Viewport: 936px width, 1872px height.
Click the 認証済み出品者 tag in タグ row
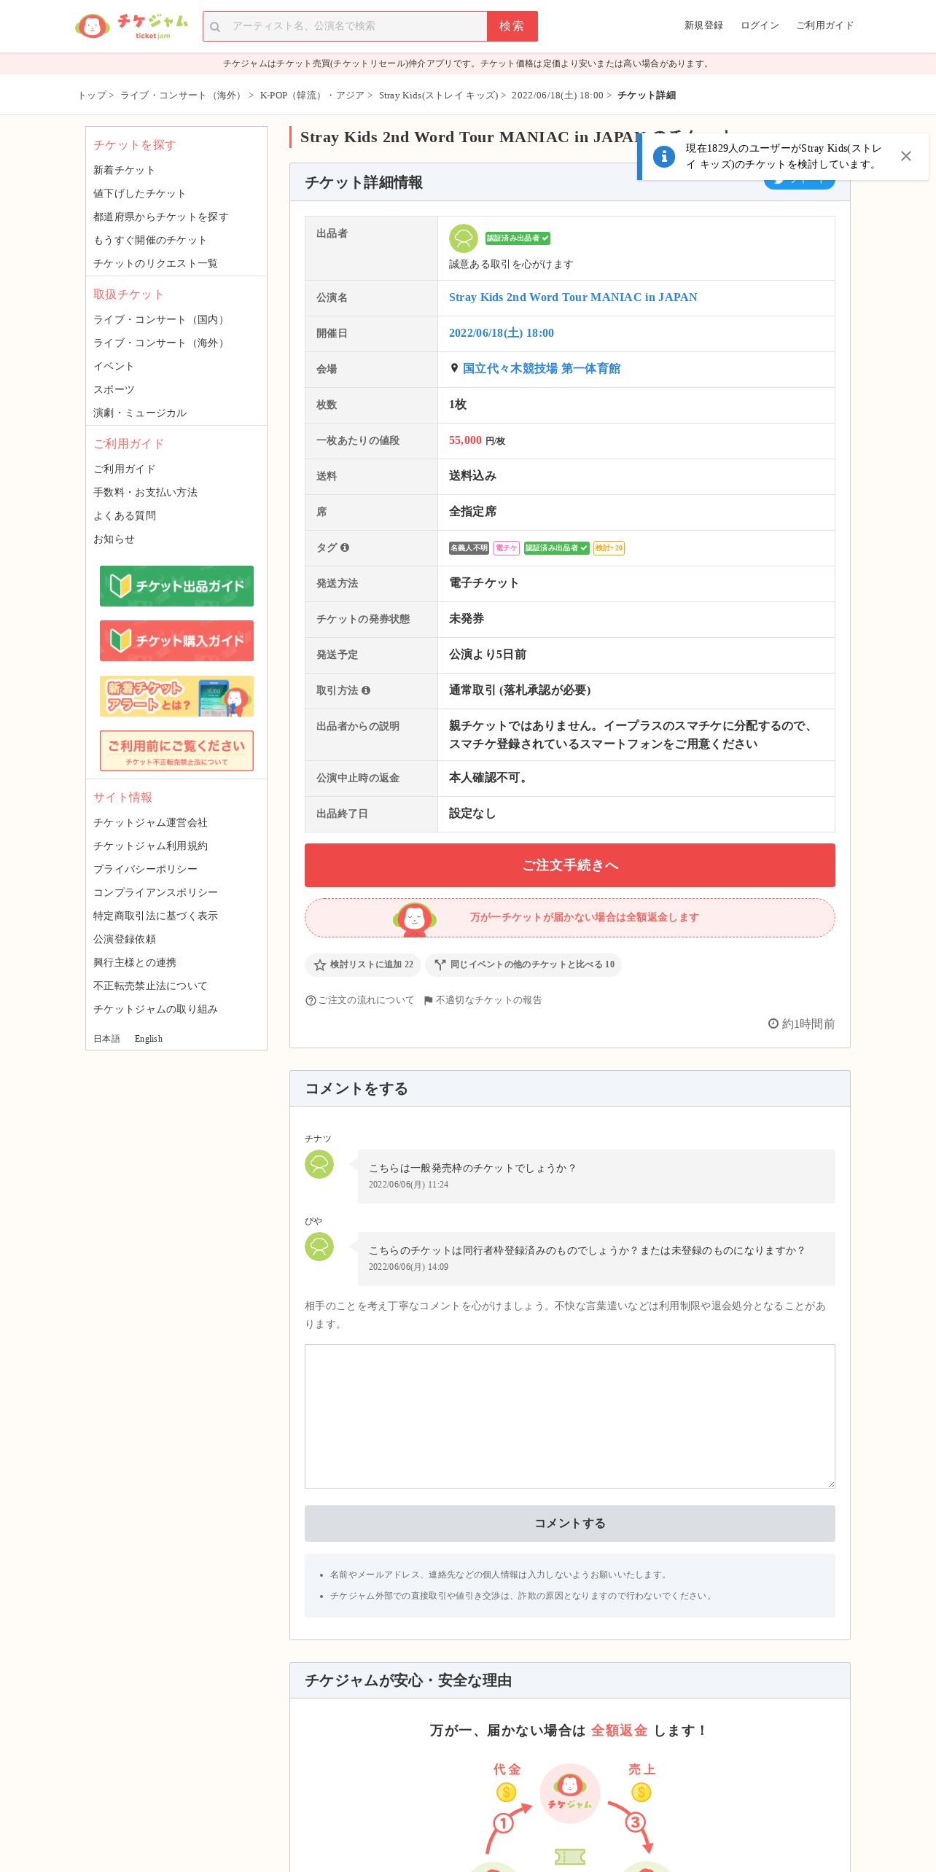click(x=556, y=548)
